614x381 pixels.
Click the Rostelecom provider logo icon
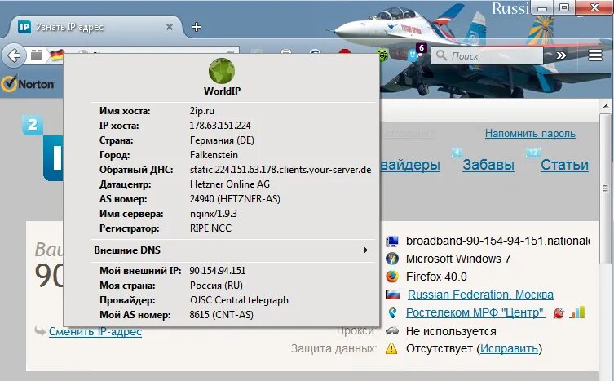tap(392, 312)
